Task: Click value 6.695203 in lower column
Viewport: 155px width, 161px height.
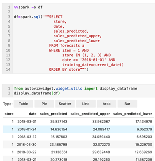Action: coord(144,137)
